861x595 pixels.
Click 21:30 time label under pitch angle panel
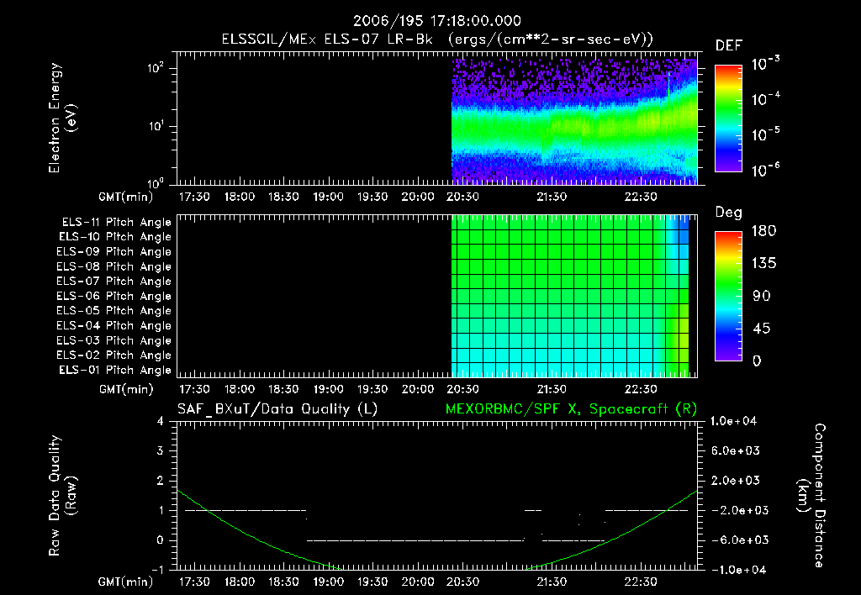552,389
